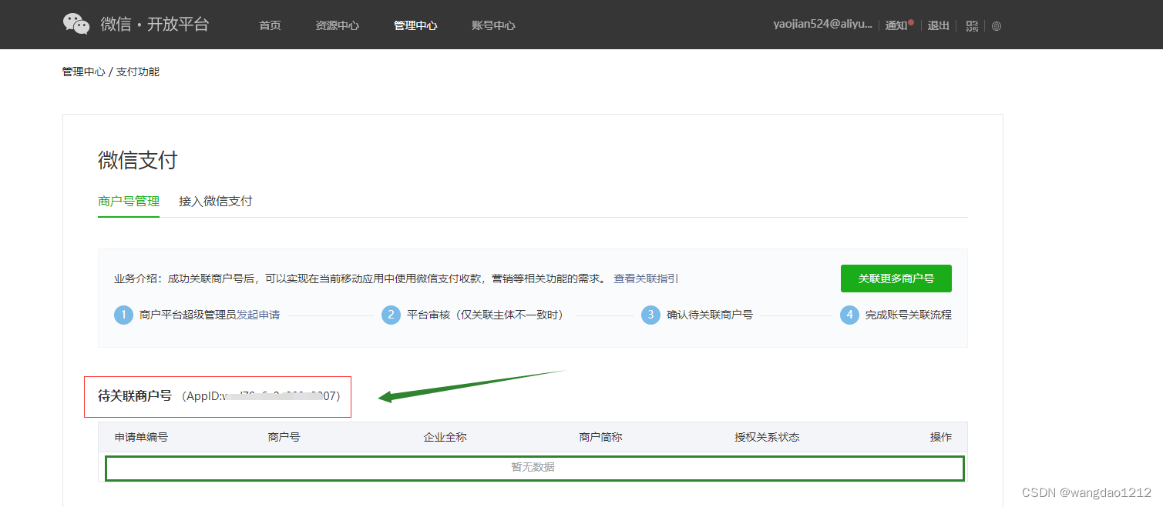The image size is (1163, 507).
Task: Click 商户简称 column header
Action: 600,437
